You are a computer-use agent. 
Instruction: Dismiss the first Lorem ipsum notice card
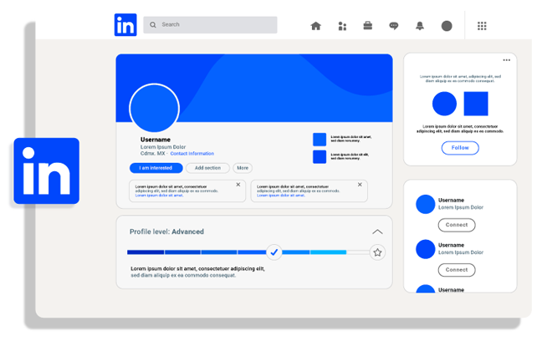click(238, 185)
